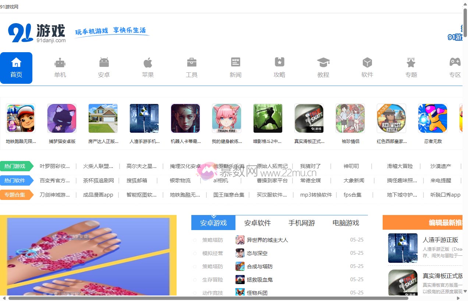Open the 电脑游戏 tab
The height and width of the screenshot is (301, 468).
click(345, 223)
